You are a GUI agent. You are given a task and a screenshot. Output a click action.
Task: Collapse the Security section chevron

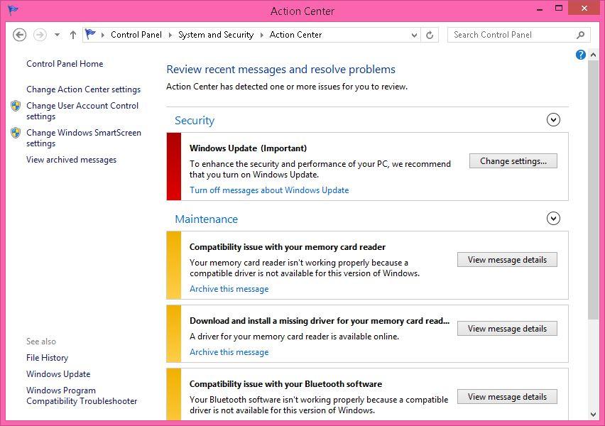tap(553, 119)
